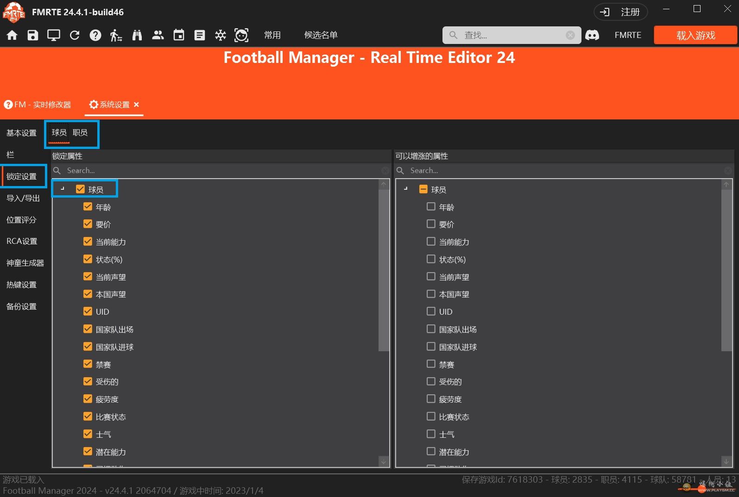
Task: Clear the 可以增涨的属性 search box
Action: tap(728, 171)
